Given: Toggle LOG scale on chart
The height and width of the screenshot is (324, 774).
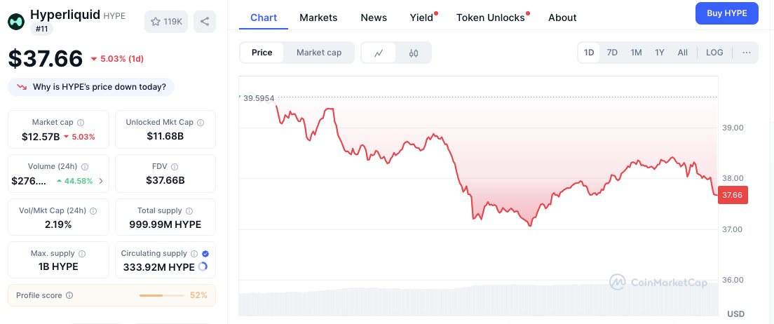Looking at the screenshot, I should (x=714, y=53).
